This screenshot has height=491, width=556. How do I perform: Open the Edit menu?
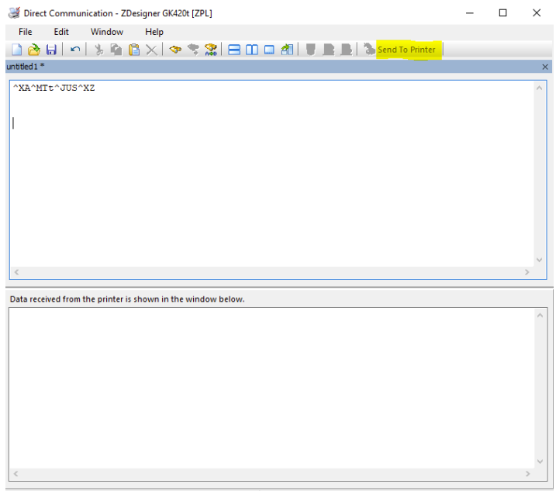(x=61, y=32)
